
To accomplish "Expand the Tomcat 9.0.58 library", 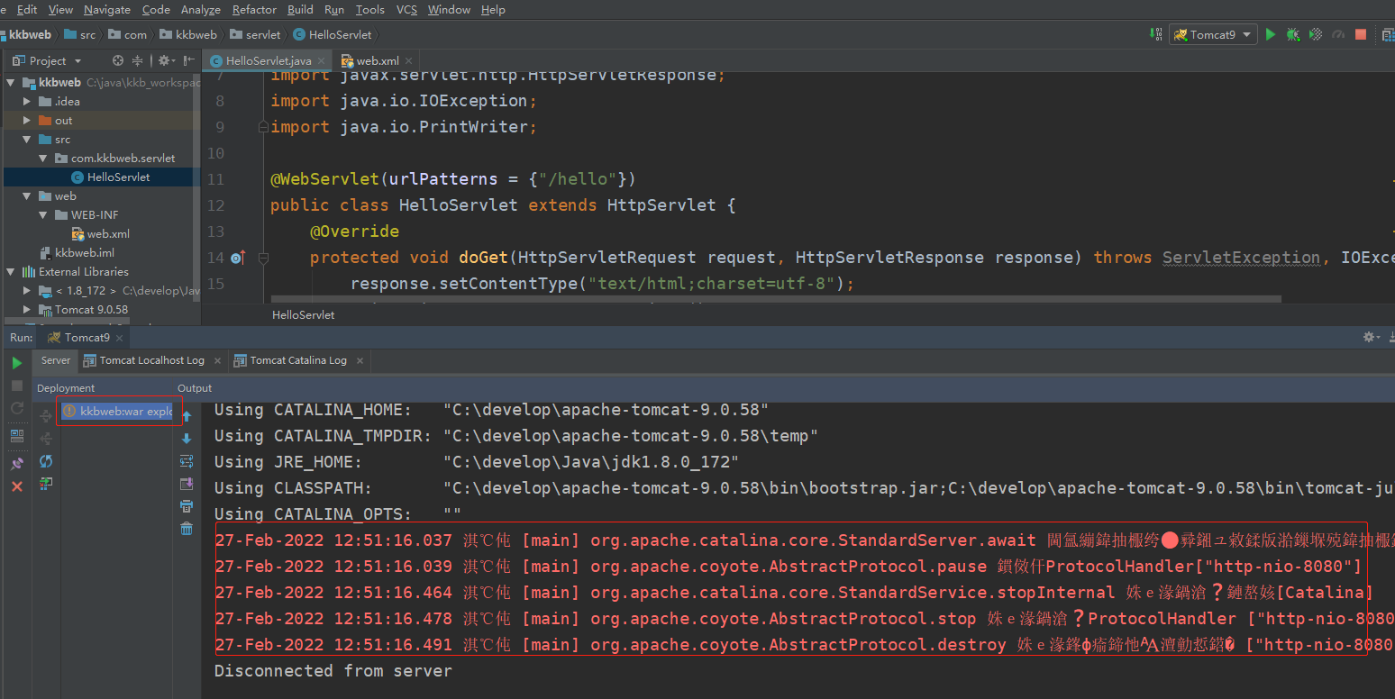I will point(28,310).
